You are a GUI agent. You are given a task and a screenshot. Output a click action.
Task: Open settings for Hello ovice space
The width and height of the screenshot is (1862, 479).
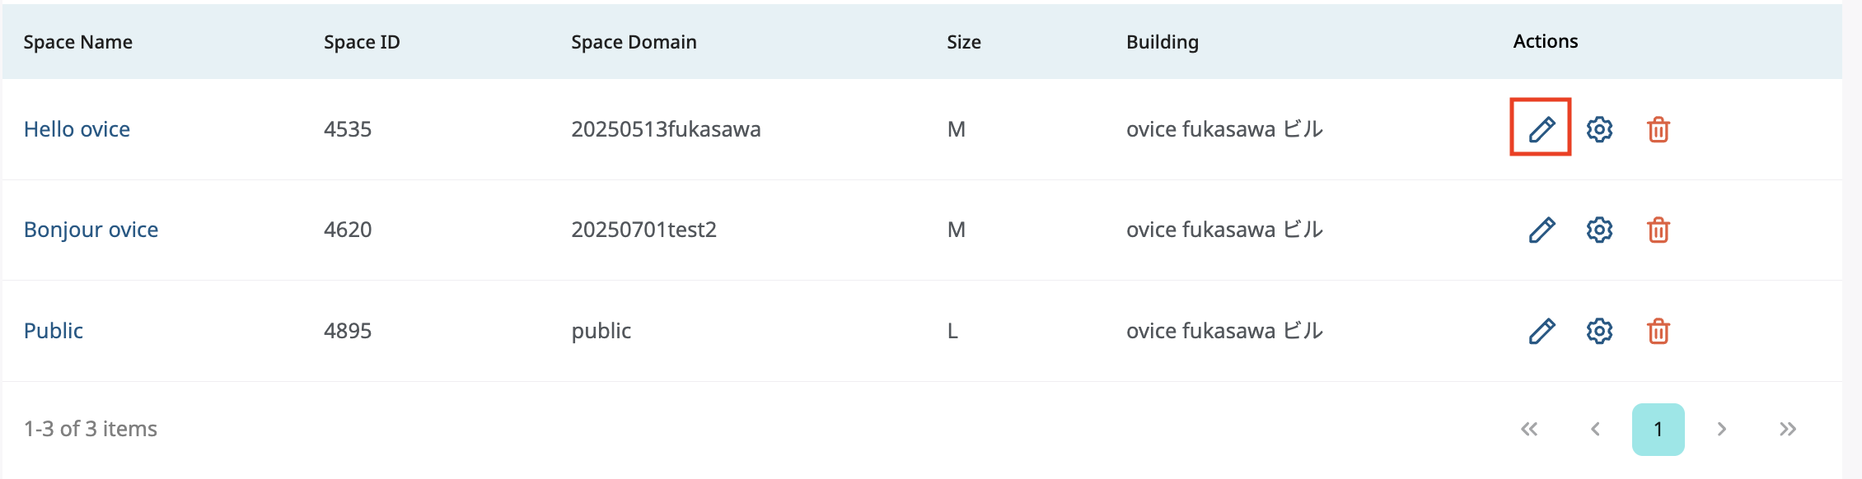tap(1599, 129)
